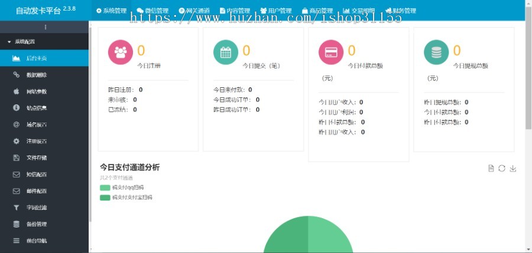The image size is (532, 253).
Task: Click the 今日用户收入 stat row
Action: coord(341,102)
